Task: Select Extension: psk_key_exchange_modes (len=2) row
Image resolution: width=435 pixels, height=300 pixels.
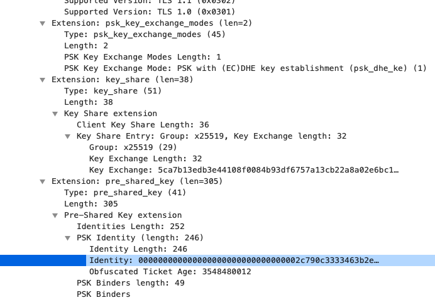Action: (151, 23)
